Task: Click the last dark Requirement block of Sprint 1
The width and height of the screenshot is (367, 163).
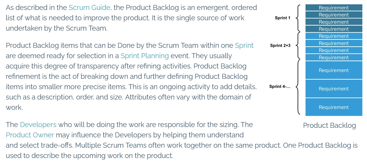Action: 334,29
